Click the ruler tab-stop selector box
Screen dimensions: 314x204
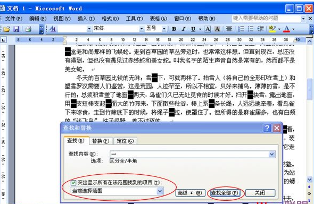coord(3,40)
